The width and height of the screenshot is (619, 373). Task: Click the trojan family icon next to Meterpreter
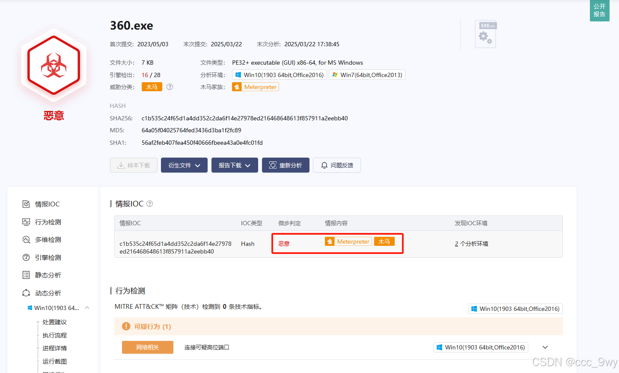[x=237, y=87]
